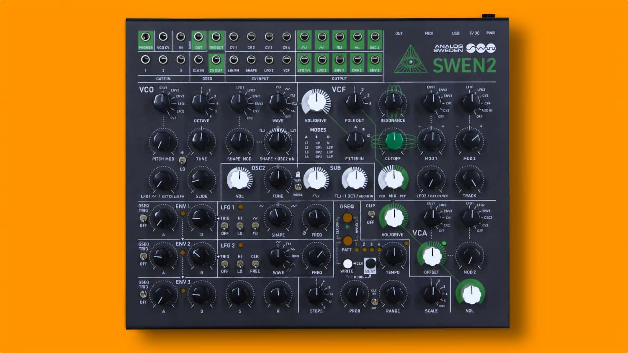Click the Gate In 1 jack

[145, 60]
